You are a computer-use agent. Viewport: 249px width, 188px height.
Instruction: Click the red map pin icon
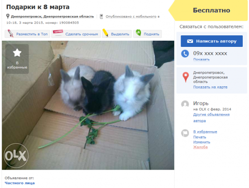(186, 77)
